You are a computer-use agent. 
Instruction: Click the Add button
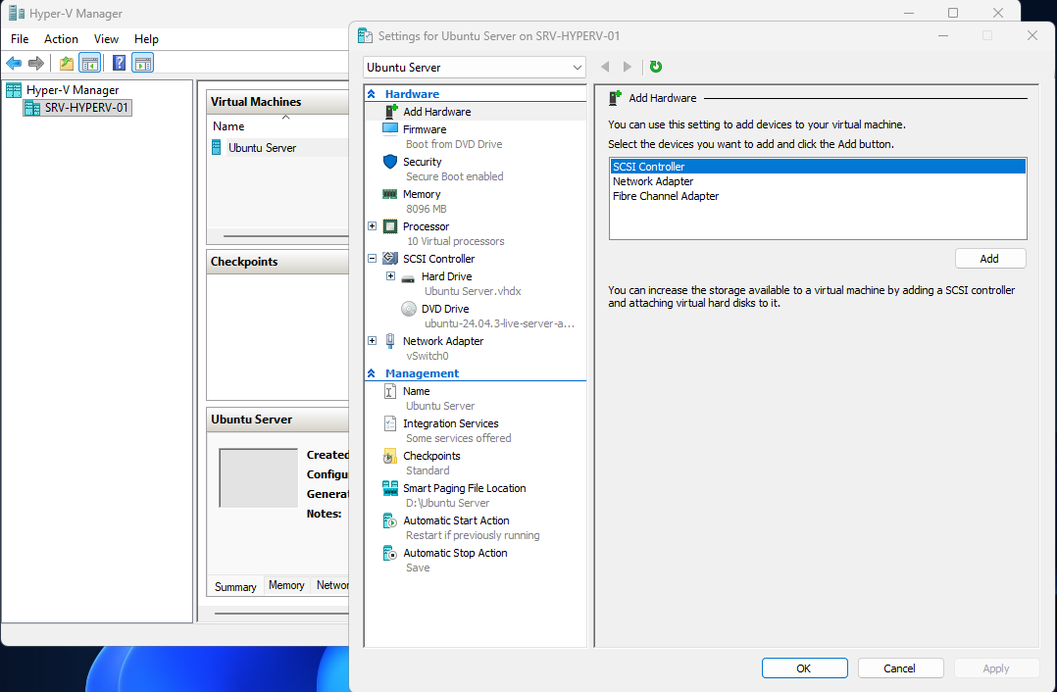(989, 259)
